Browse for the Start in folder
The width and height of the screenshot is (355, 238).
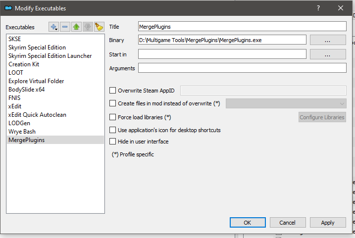[x=328, y=54]
